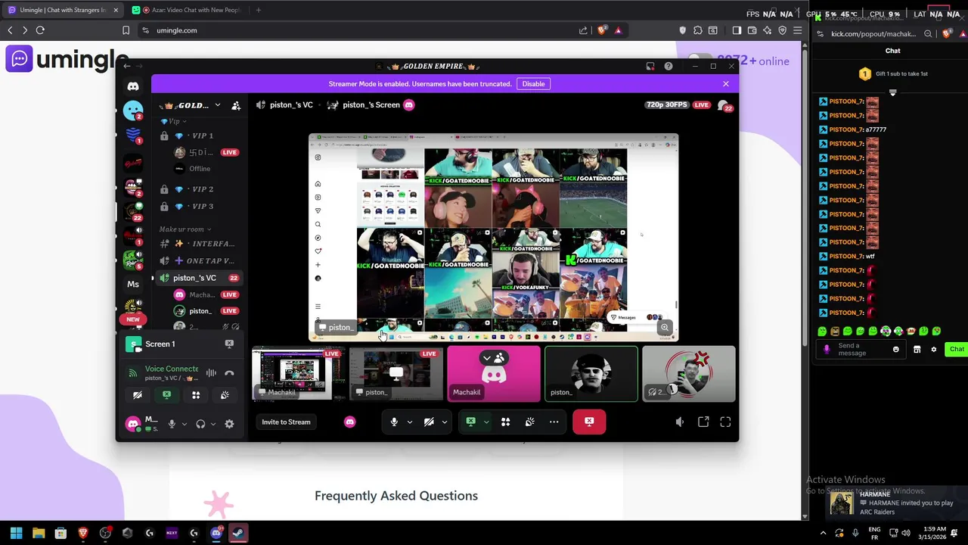Viewport: 968px width, 545px height.
Task: Toggle screen share button in call bar
Action: 470,422
